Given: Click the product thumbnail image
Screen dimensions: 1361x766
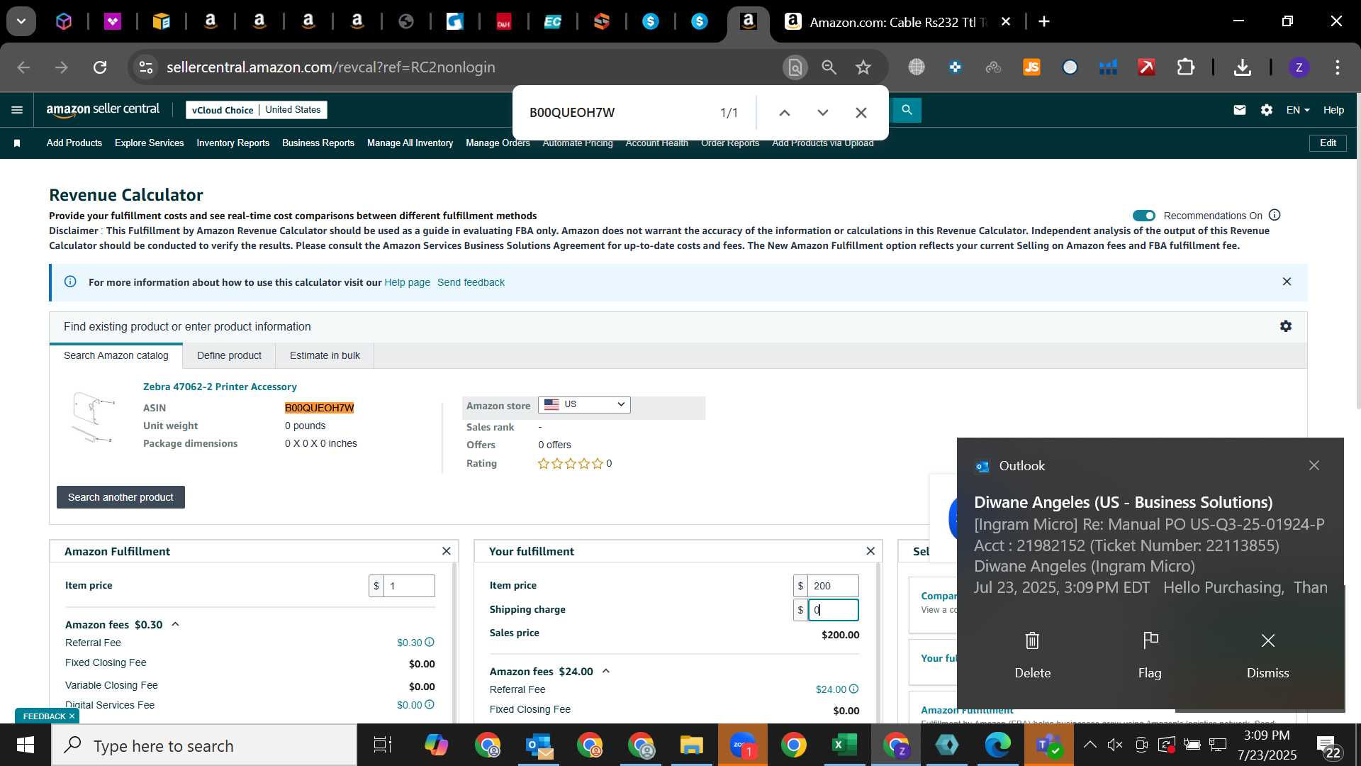Looking at the screenshot, I should (x=94, y=417).
